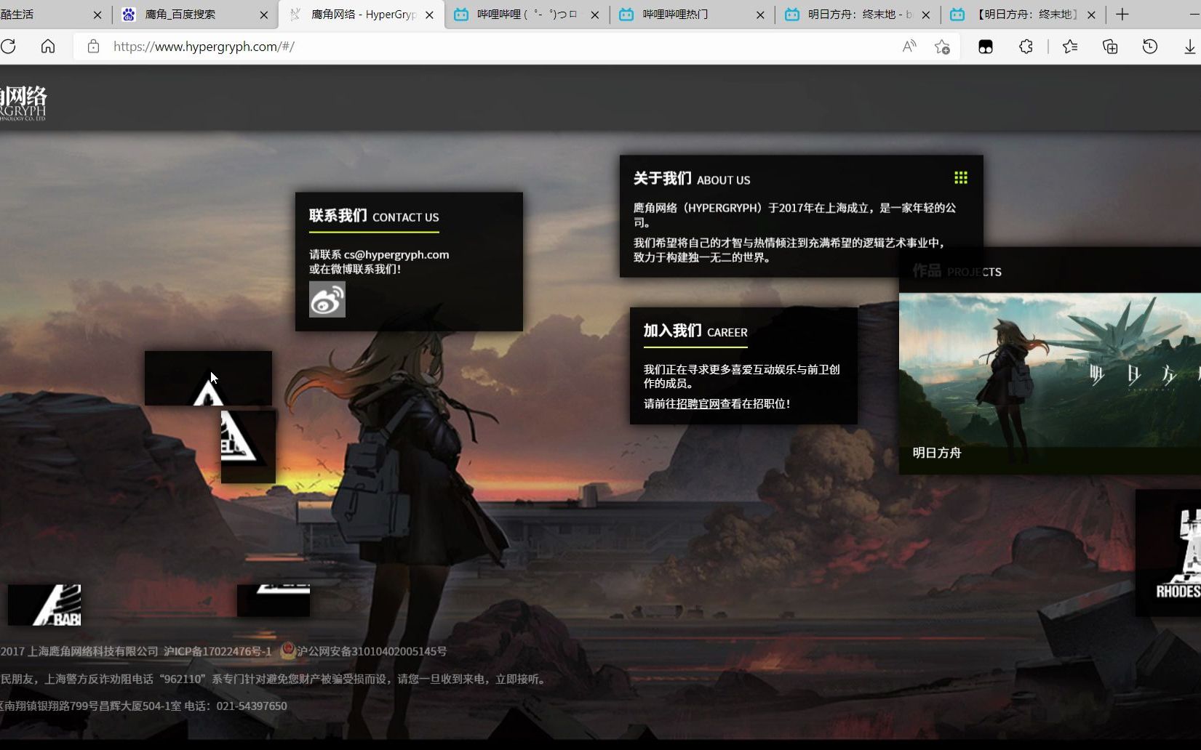
Task: Click the 联系我们 CONTACT US heading
Action: [x=374, y=216]
